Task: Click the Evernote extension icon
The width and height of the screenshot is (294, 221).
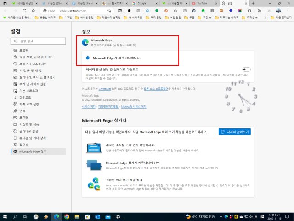Action: [x=203, y=11]
